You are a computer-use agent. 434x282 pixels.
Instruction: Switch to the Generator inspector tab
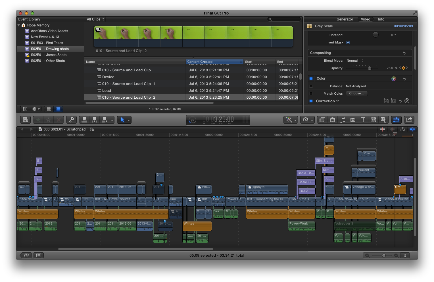[345, 19]
